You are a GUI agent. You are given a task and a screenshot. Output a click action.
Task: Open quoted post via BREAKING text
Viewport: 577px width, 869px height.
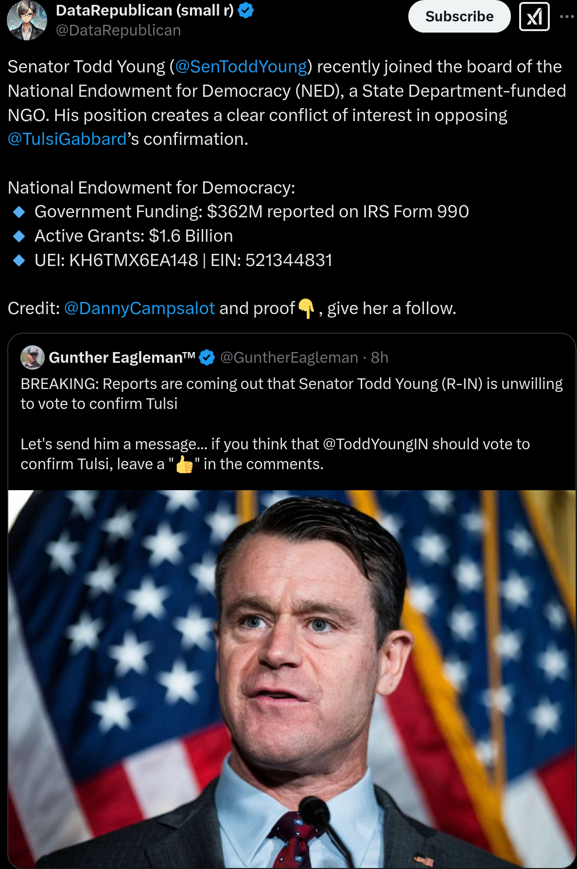292,393
